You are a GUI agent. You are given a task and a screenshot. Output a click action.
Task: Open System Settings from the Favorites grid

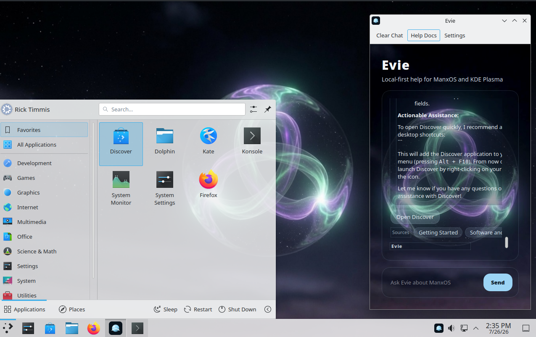(x=165, y=188)
